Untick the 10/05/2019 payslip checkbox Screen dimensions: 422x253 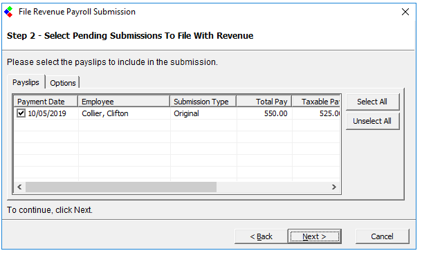coord(21,113)
